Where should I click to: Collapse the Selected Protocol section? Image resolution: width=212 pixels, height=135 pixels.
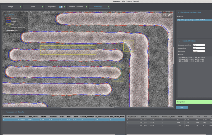coord(179,41)
